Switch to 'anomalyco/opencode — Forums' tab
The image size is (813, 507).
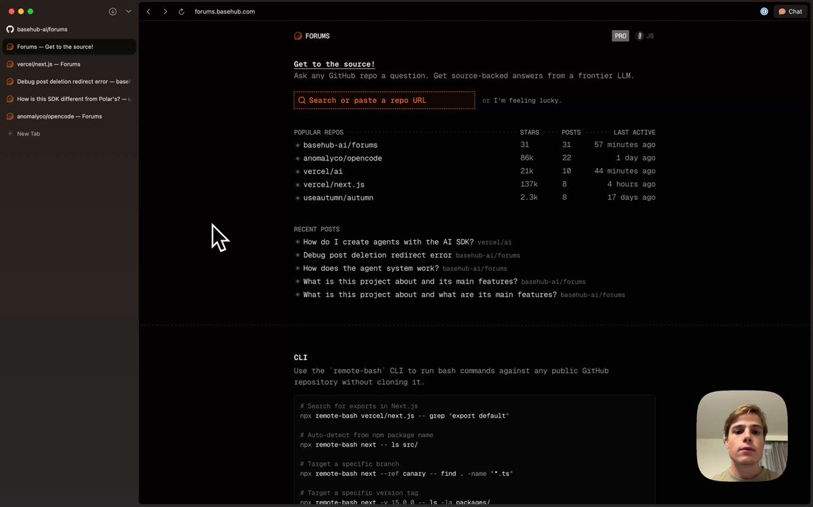point(69,116)
